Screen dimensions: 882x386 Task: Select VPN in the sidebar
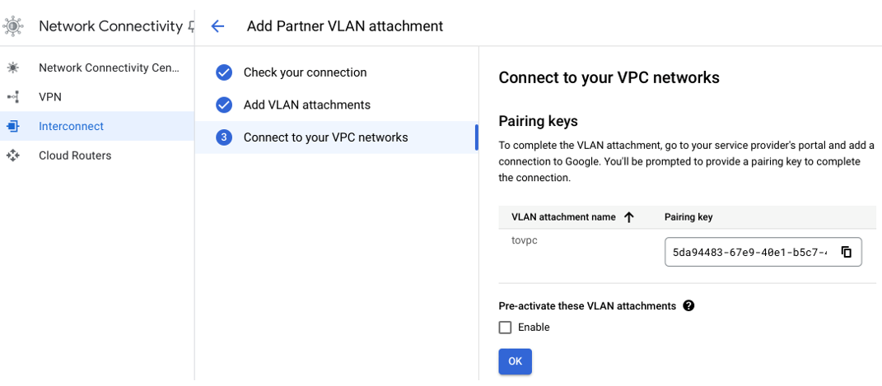pyautogui.click(x=50, y=97)
